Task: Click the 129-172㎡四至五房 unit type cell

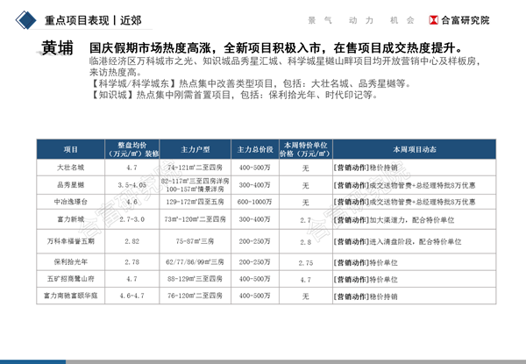Action: 195,202
